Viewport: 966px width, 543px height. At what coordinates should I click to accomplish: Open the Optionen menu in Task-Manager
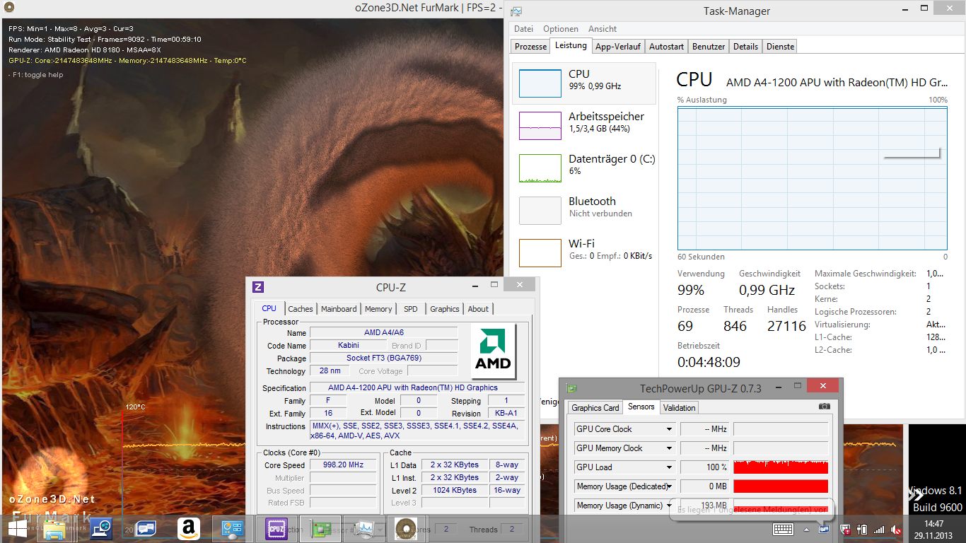(561, 29)
